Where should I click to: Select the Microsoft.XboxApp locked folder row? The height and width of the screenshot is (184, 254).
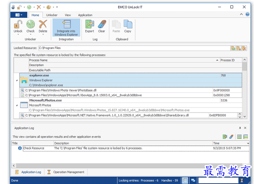[x=131, y=95]
